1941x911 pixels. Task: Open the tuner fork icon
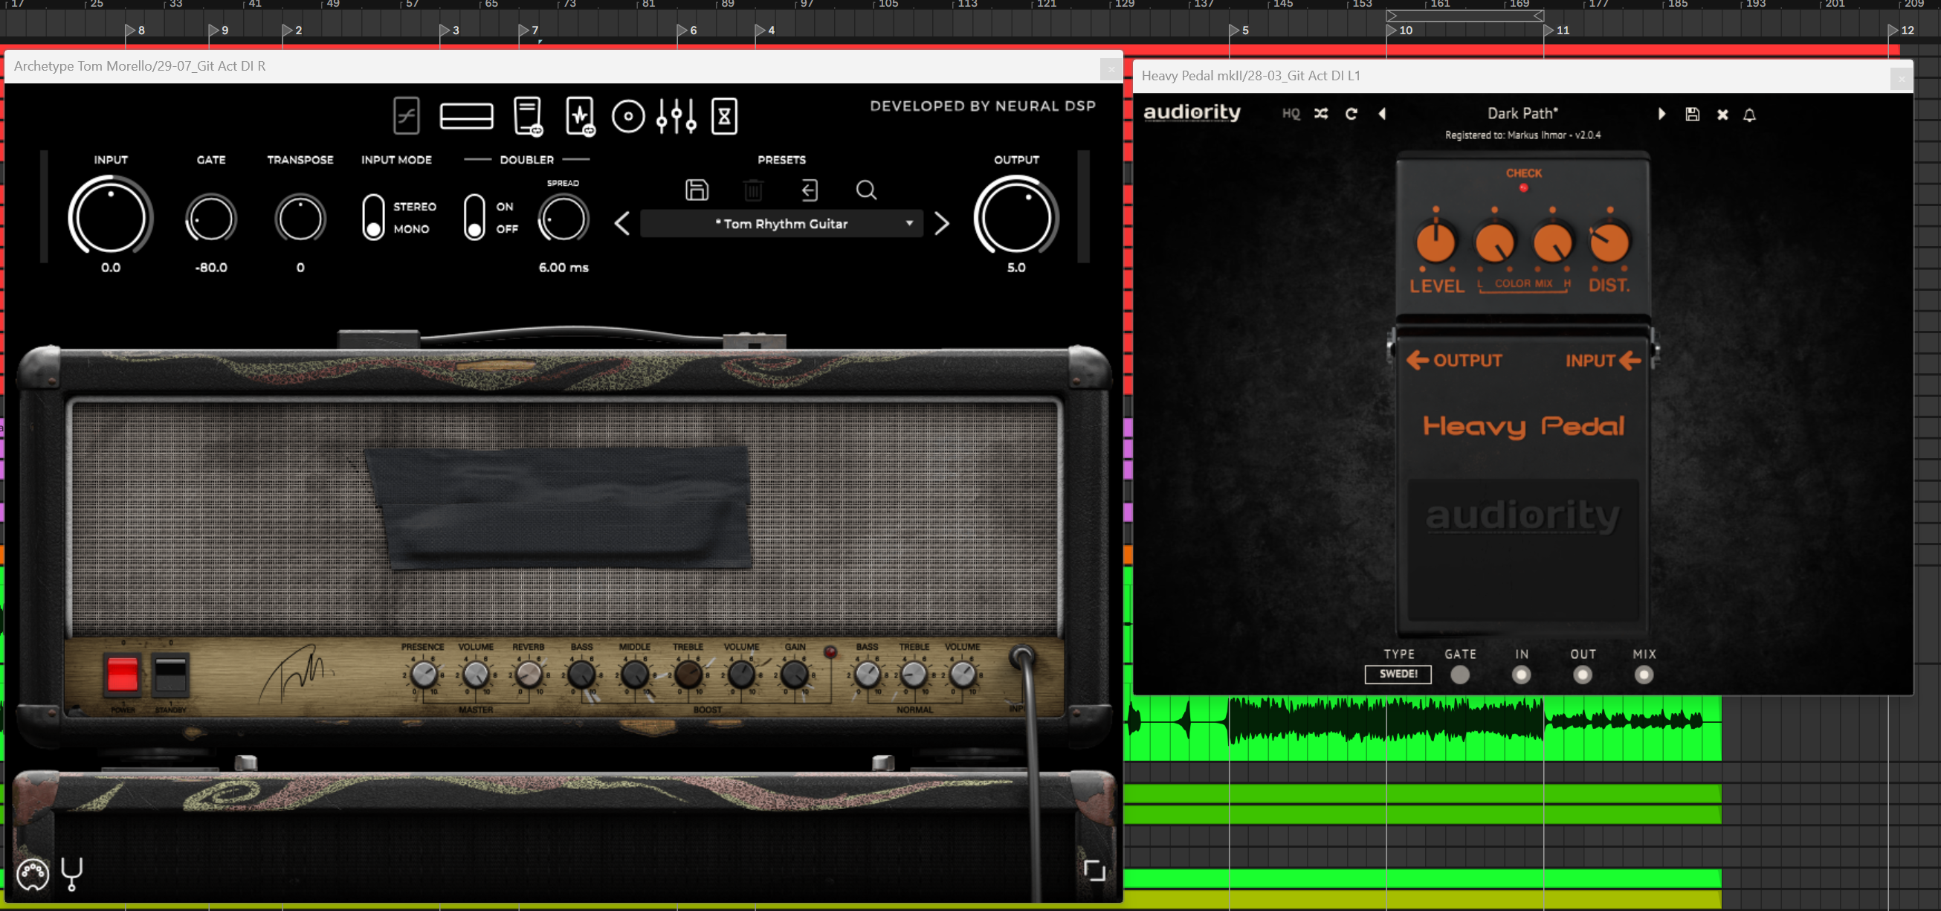(x=71, y=874)
